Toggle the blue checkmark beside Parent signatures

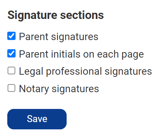coord(11,36)
